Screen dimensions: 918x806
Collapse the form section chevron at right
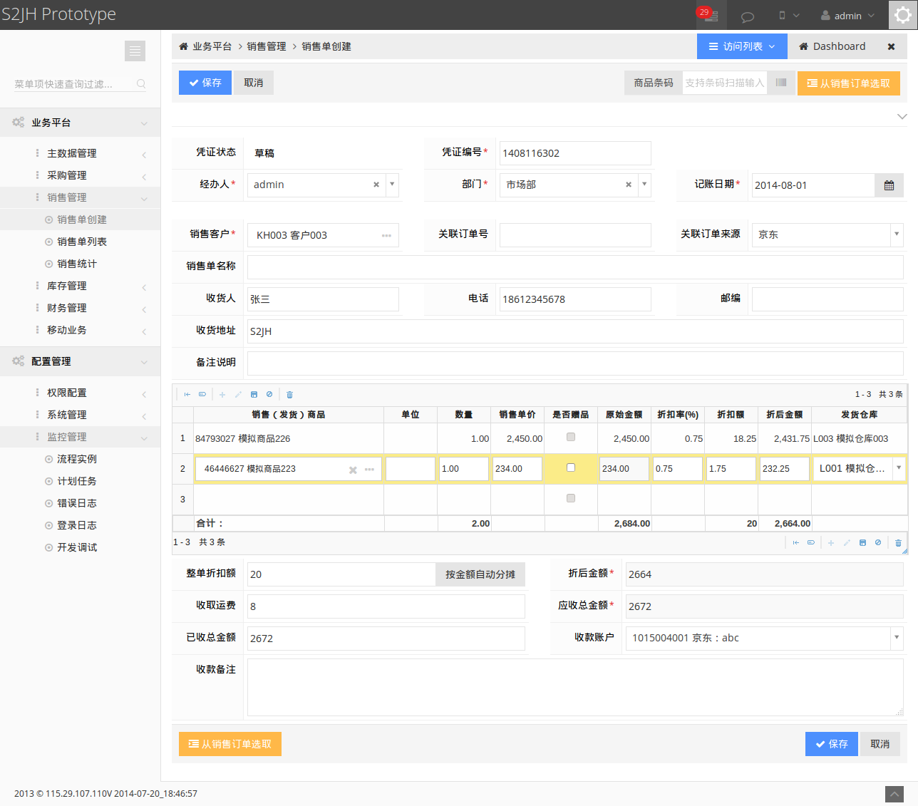point(902,116)
